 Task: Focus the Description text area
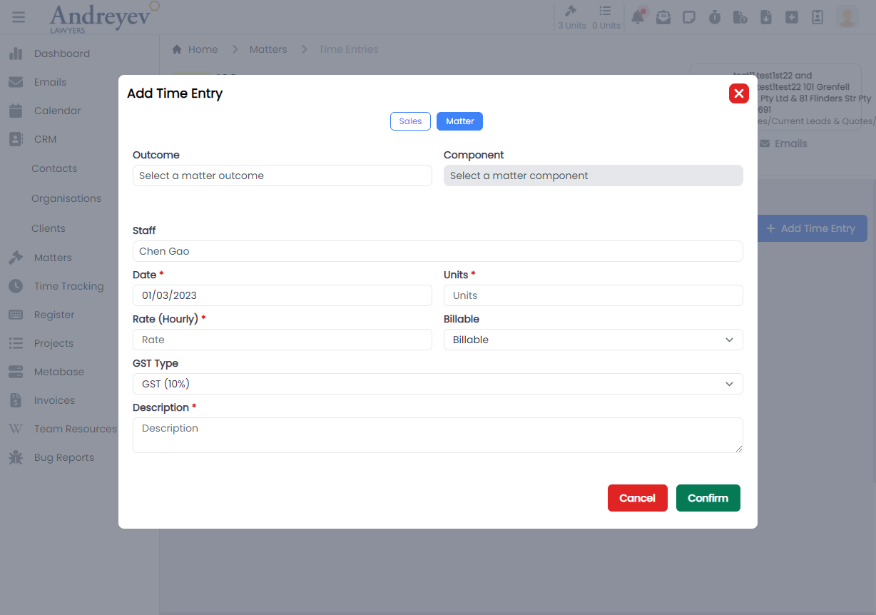click(437, 434)
